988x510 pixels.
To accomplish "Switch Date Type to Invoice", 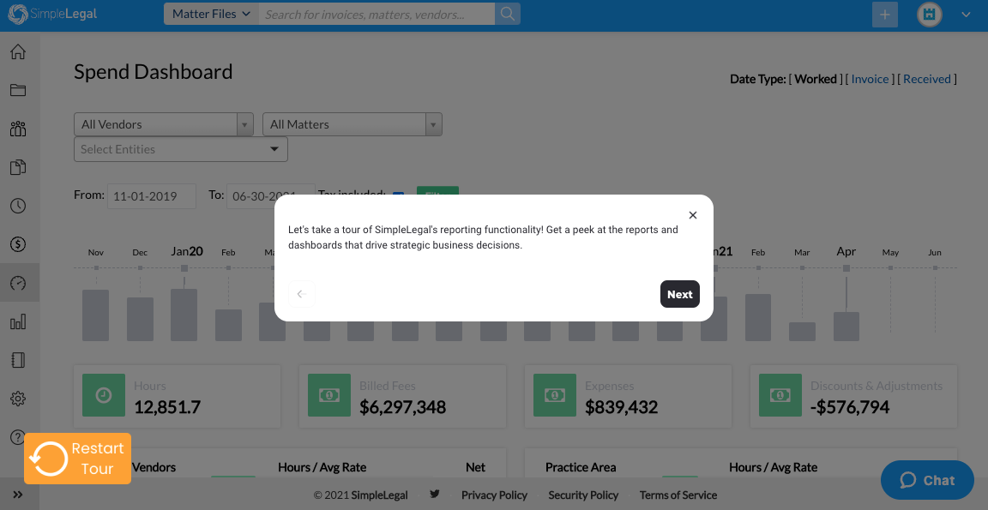I will coord(870,78).
